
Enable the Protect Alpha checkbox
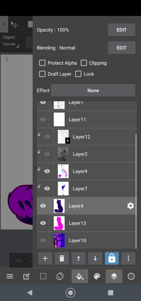pos(42,63)
